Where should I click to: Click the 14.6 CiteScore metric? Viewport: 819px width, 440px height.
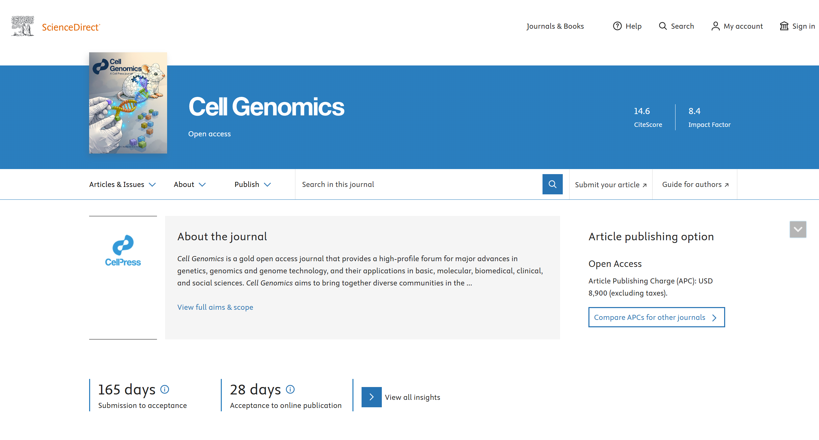pos(648,117)
